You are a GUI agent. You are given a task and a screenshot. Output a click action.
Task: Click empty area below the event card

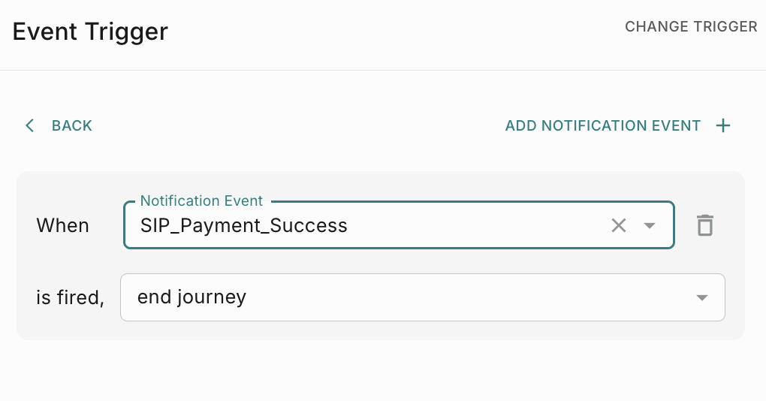click(x=383, y=372)
